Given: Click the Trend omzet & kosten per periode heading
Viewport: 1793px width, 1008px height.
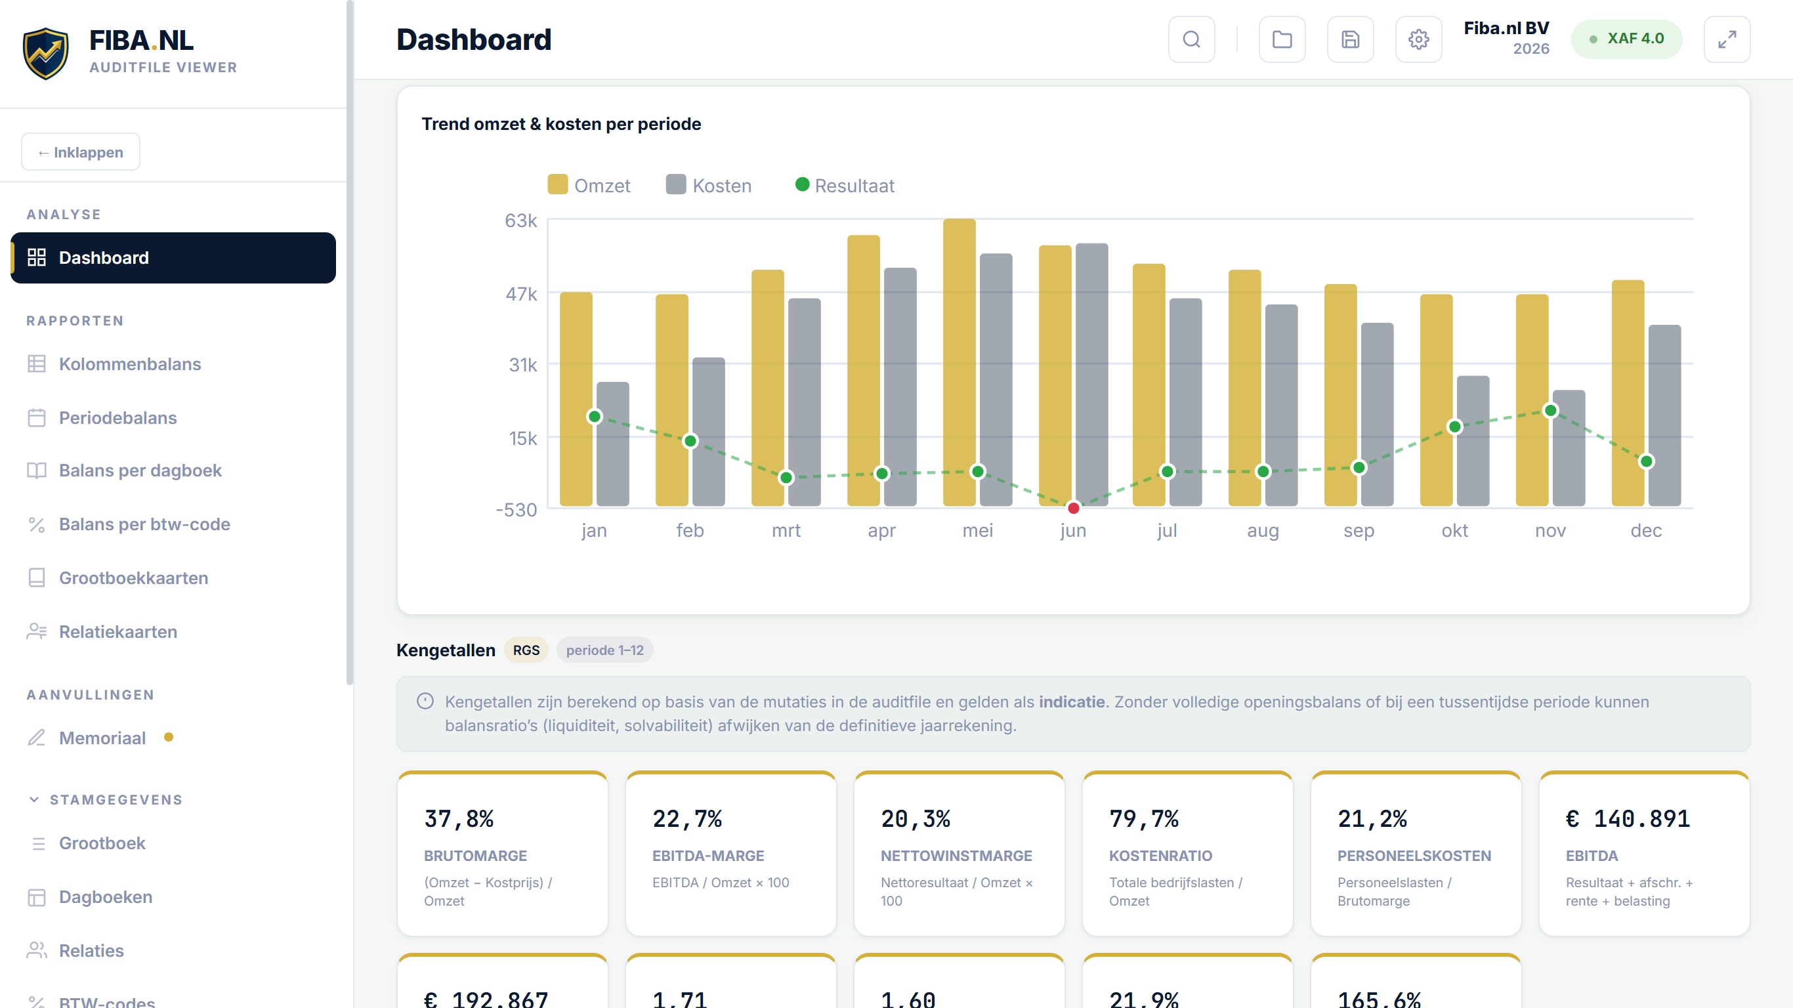Looking at the screenshot, I should click(561, 124).
